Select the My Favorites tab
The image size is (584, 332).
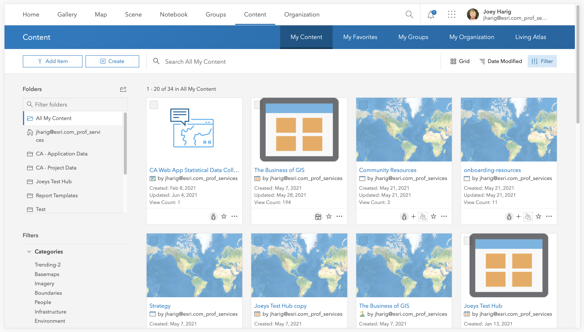tap(360, 37)
